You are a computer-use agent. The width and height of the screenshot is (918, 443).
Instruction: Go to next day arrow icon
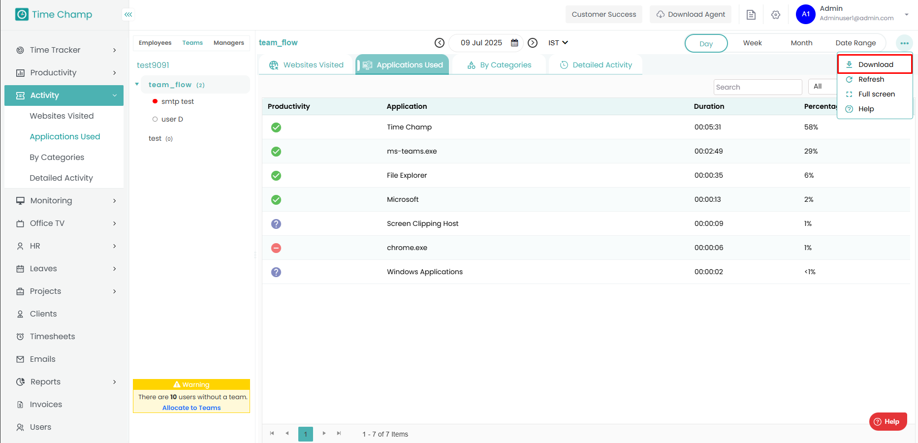[x=533, y=43]
